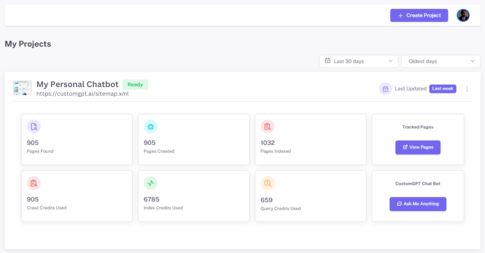Screen dimensions: 485x253
Task: Click the Last Updated calendar icon
Action: pyautogui.click(x=386, y=89)
